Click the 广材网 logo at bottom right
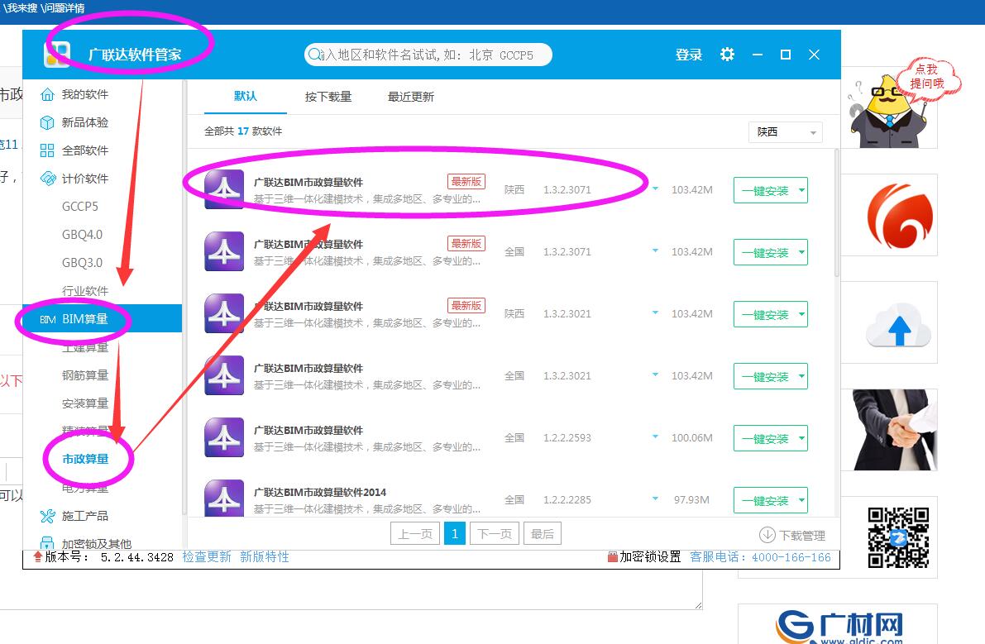 (x=840, y=627)
